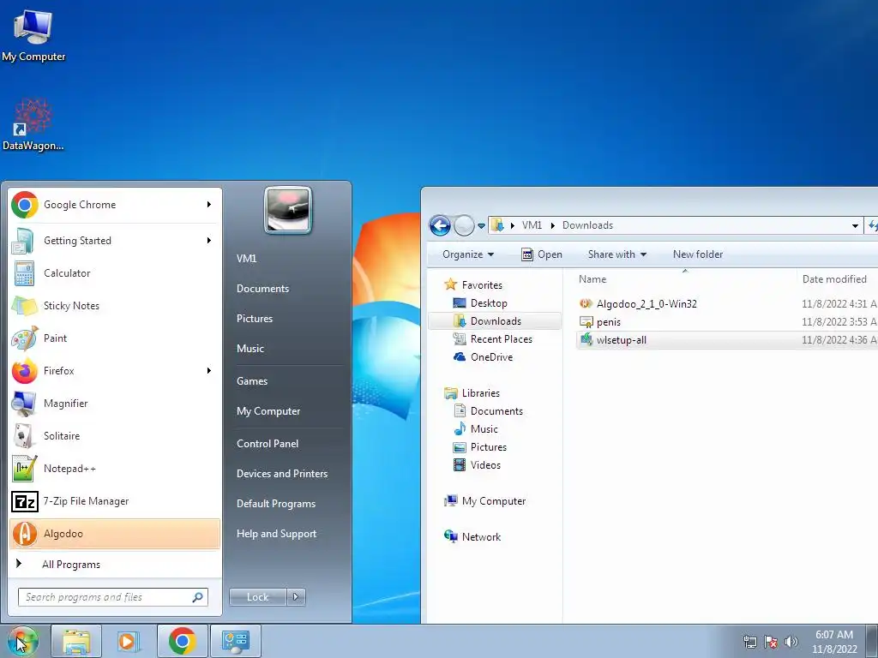Image resolution: width=878 pixels, height=658 pixels.
Task: Expand All Programs list
Action: point(115,564)
